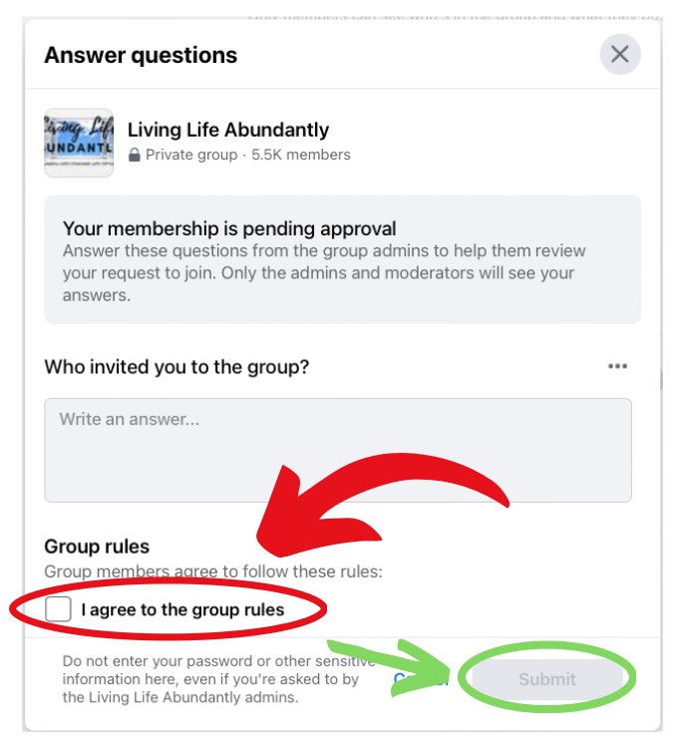Tick the I agree to the group rules checkbox

[x=58, y=609]
